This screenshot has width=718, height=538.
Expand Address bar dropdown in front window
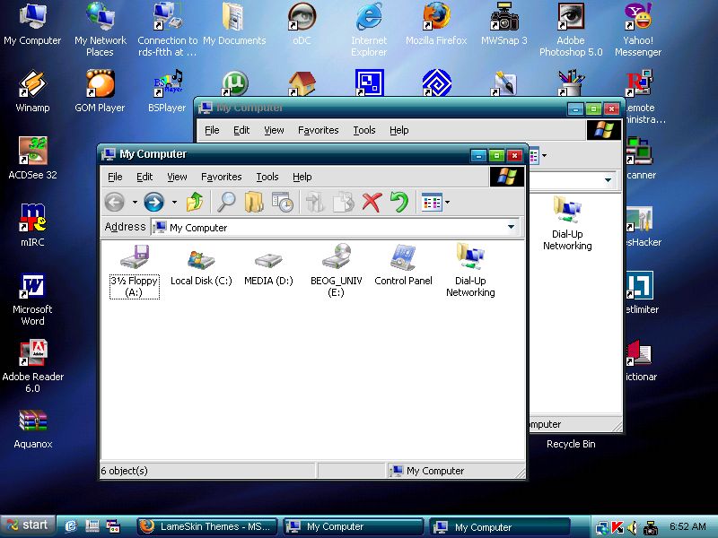click(511, 227)
